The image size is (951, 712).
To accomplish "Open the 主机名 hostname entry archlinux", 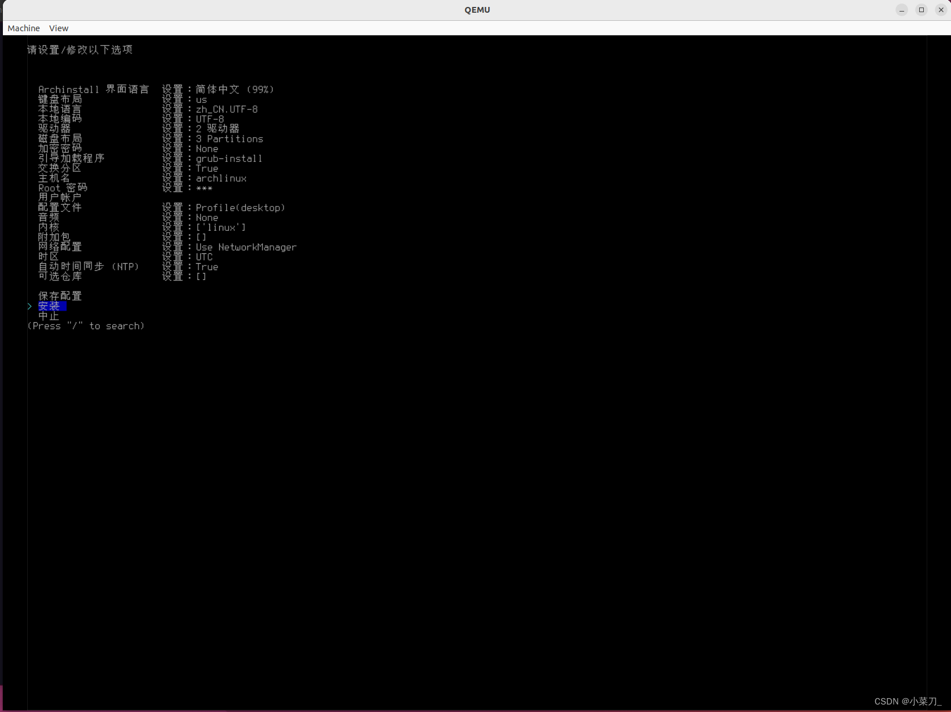I will point(53,178).
